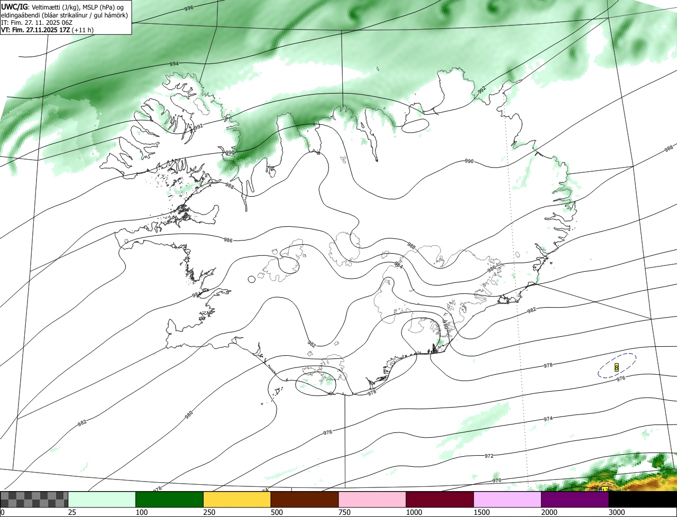
Task: Select the brown 500–750 legend swatch
Action: click(x=305, y=500)
